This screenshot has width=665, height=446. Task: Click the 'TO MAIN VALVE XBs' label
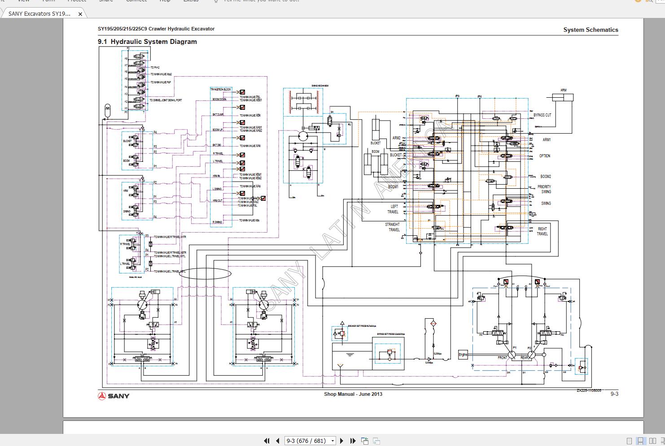tap(249, 221)
